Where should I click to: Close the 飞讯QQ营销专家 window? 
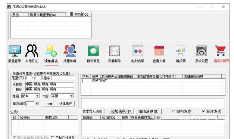224,7
